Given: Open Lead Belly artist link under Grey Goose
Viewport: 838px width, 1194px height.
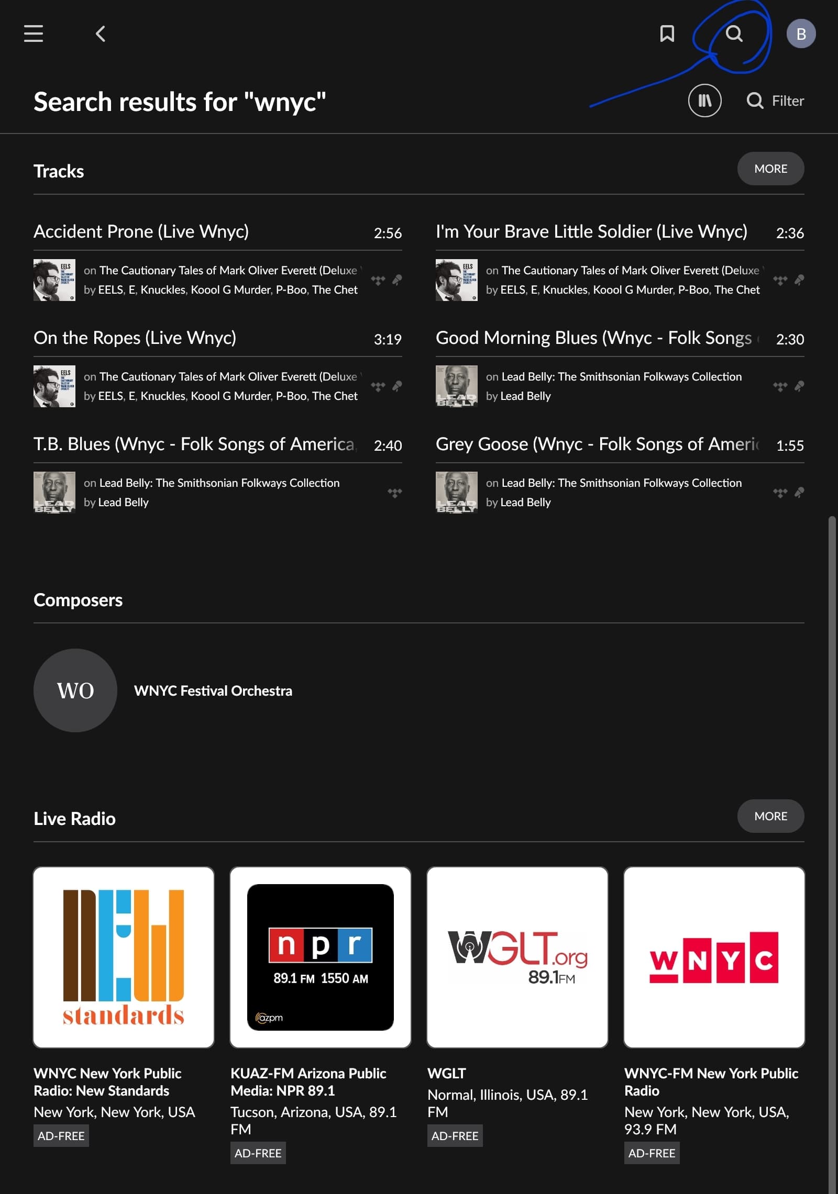Looking at the screenshot, I should click(526, 502).
